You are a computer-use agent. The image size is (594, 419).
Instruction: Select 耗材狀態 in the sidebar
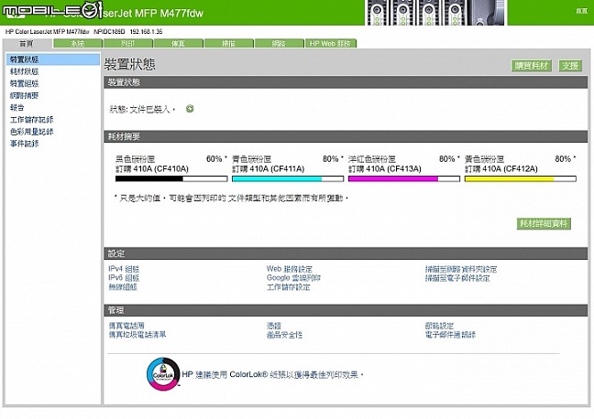(x=24, y=71)
